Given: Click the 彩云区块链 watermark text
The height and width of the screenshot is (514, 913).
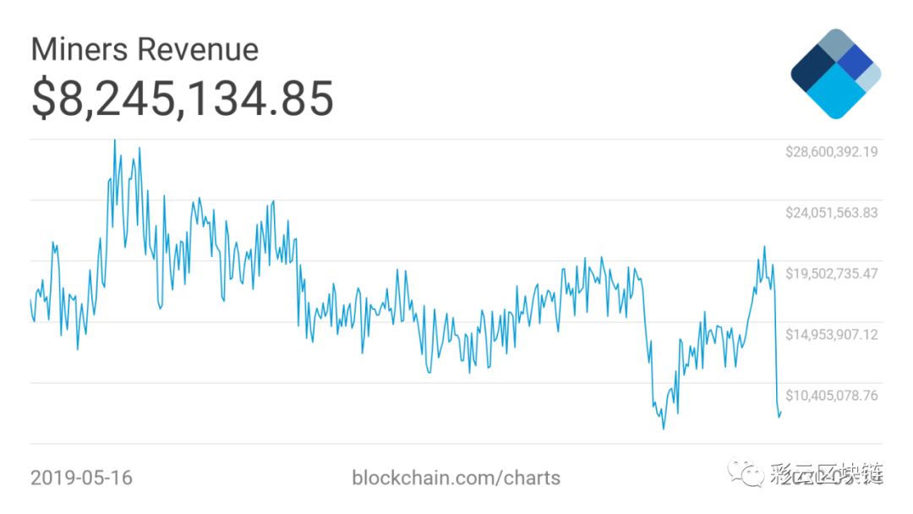Looking at the screenshot, I should 827,473.
